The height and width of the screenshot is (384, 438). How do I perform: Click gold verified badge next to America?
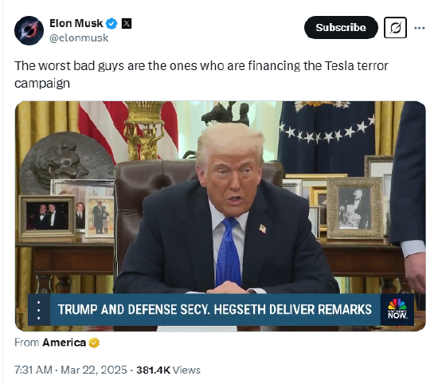[x=94, y=343]
